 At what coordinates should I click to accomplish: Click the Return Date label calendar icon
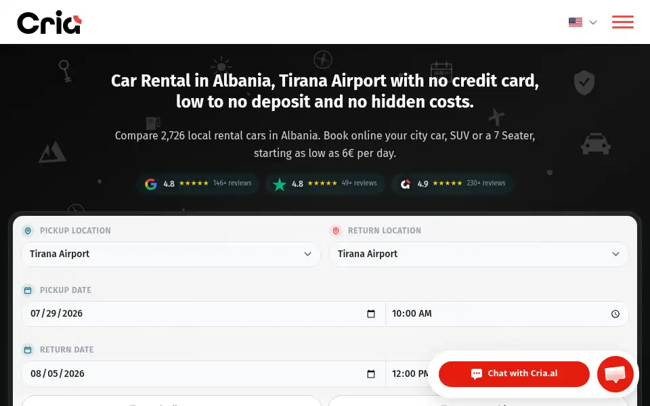click(x=28, y=350)
